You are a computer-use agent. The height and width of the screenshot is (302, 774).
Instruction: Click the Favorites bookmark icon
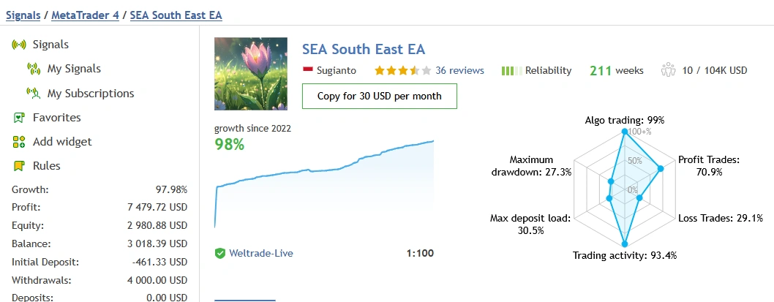coord(19,118)
